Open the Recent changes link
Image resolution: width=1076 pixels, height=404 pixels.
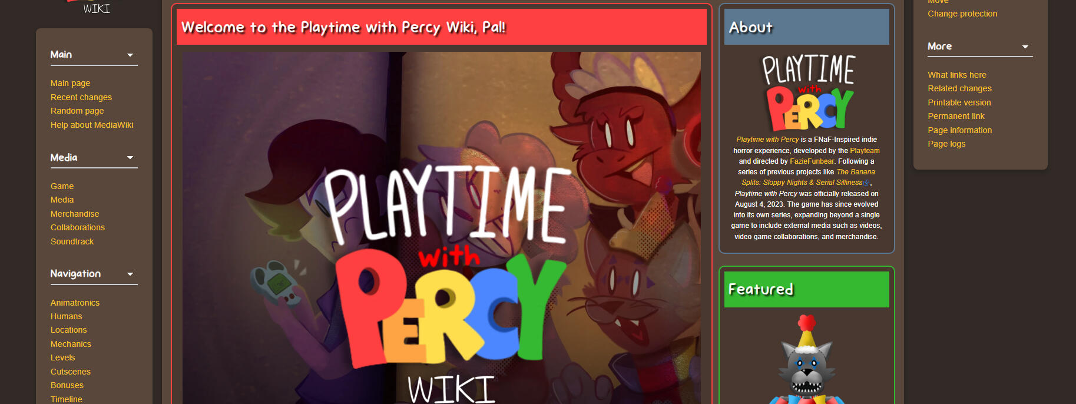81,97
